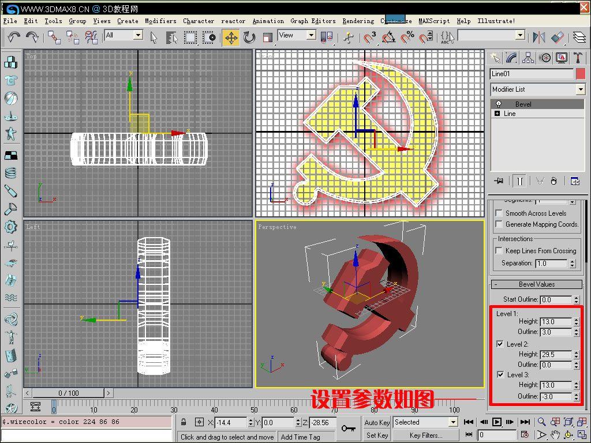
Task: Click Configure Modifier Sets icon
Action: click(575, 181)
